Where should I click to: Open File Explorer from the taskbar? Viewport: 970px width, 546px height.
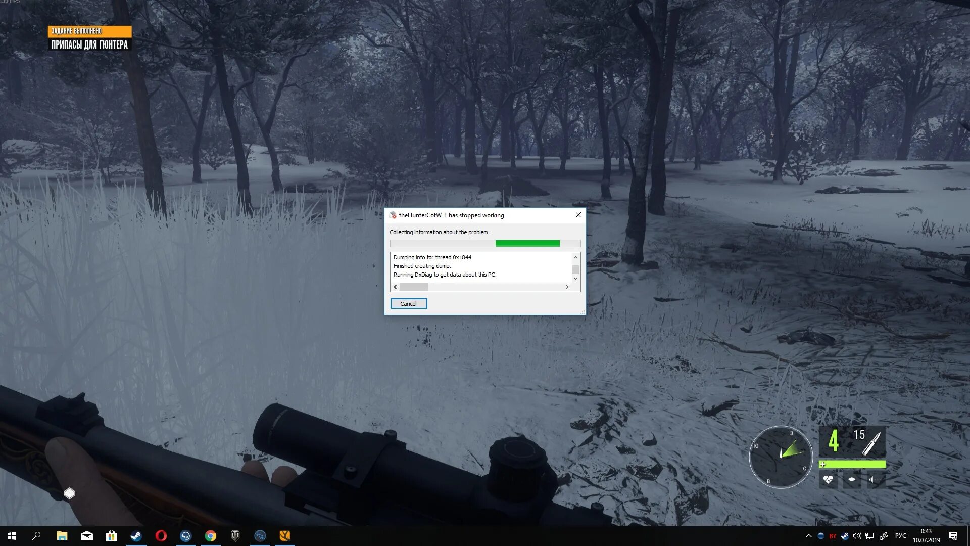[x=62, y=536]
